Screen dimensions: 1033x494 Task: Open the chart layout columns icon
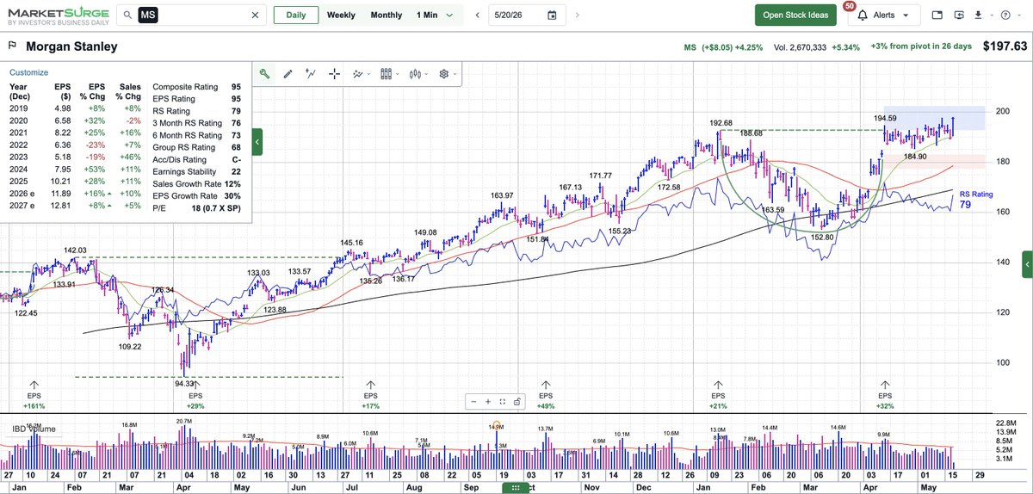[x=386, y=74]
